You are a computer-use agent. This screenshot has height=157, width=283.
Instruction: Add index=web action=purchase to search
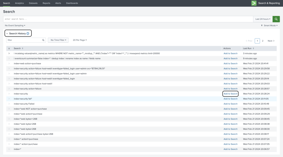pos(231,64)
